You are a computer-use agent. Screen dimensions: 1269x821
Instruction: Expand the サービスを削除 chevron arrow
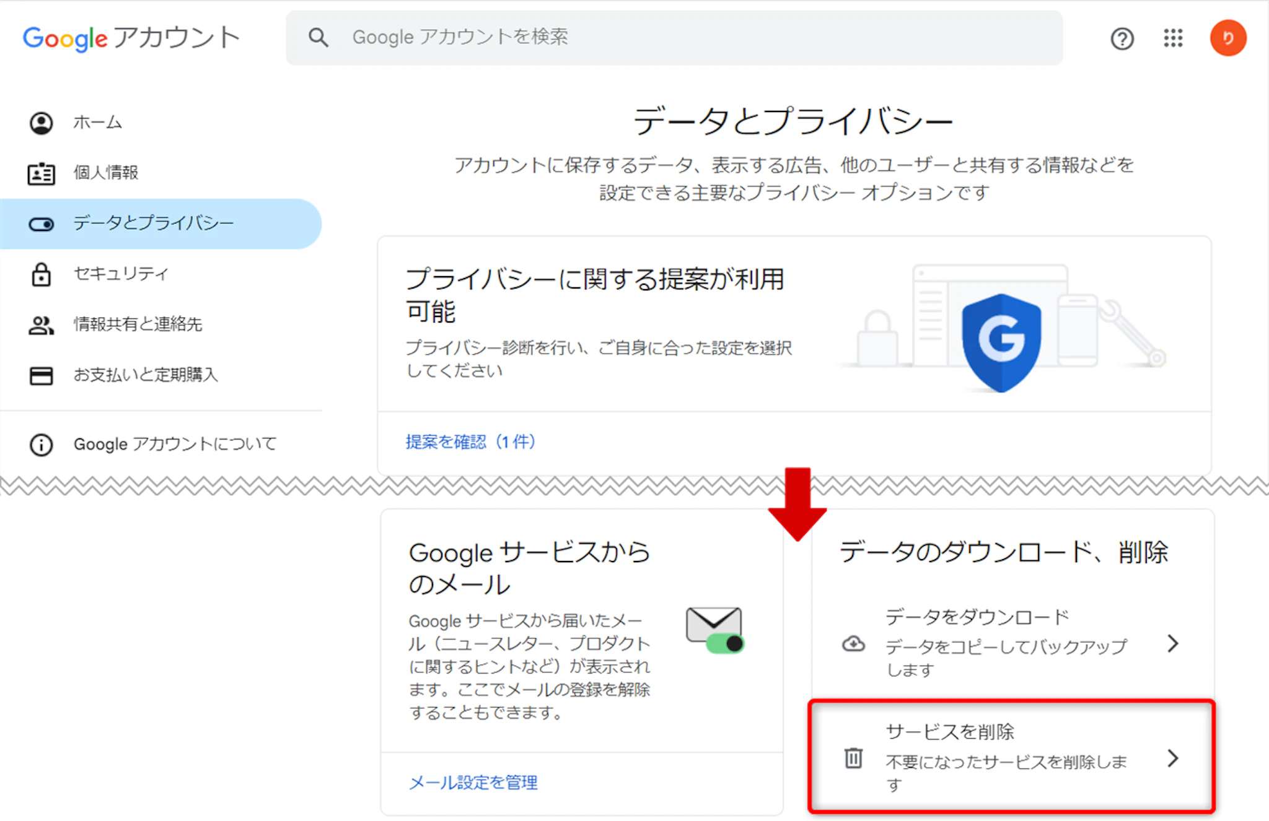tap(1172, 758)
